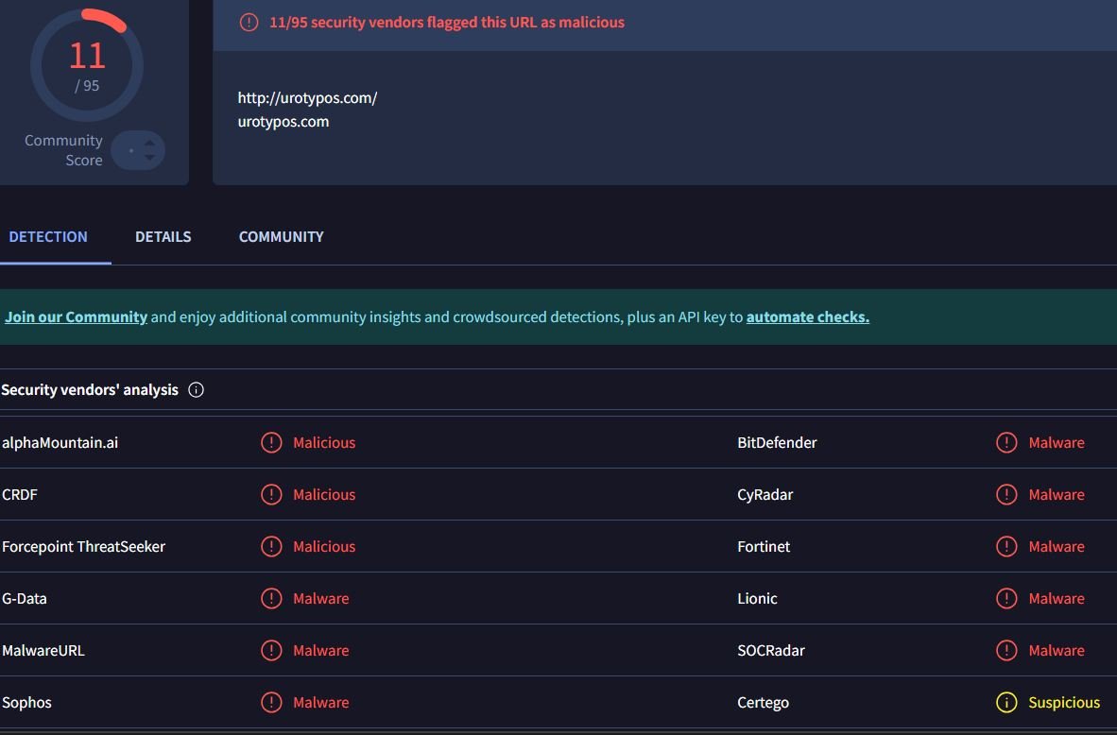Click the BitDefender Malware alert icon
Viewport: 1117px width, 735px height.
click(x=1006, y=442)
